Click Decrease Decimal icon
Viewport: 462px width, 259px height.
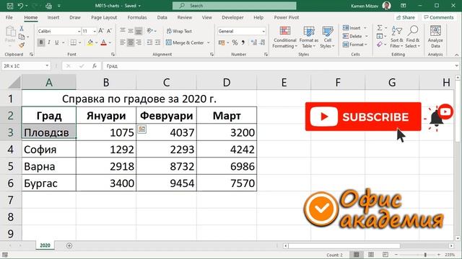click(x=263, y=42)
